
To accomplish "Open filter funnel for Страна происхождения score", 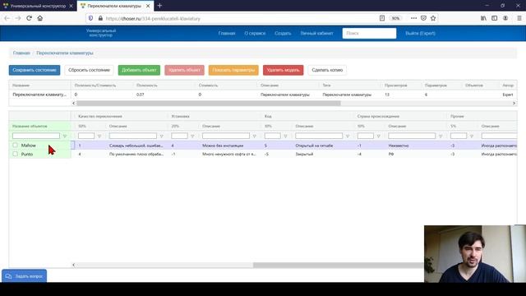I will click(x=378, y=136).
